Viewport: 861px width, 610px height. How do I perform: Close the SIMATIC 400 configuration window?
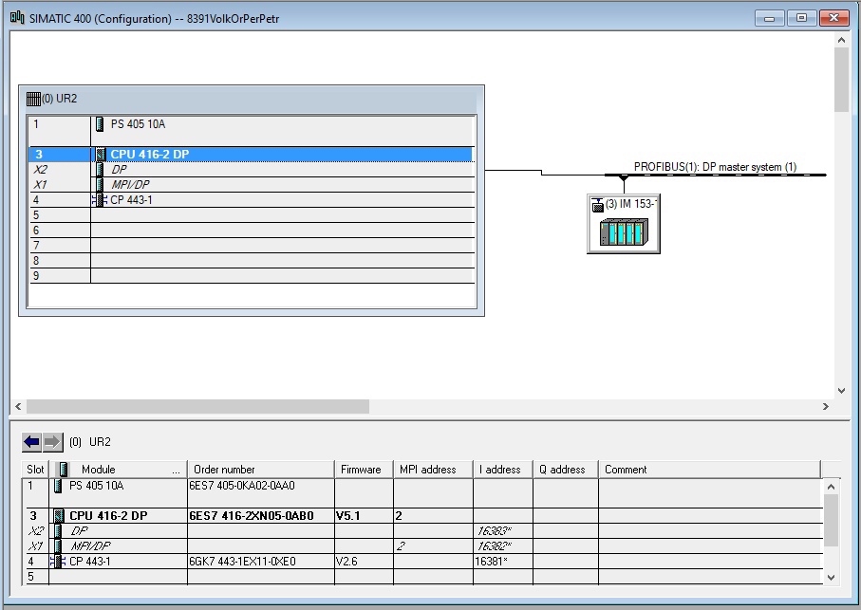click(833, 18)
